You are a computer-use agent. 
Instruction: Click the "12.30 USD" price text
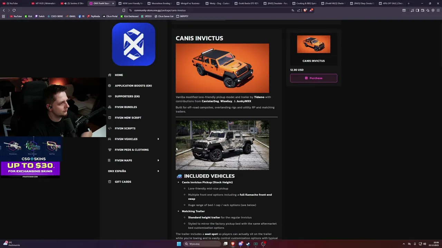297,70
